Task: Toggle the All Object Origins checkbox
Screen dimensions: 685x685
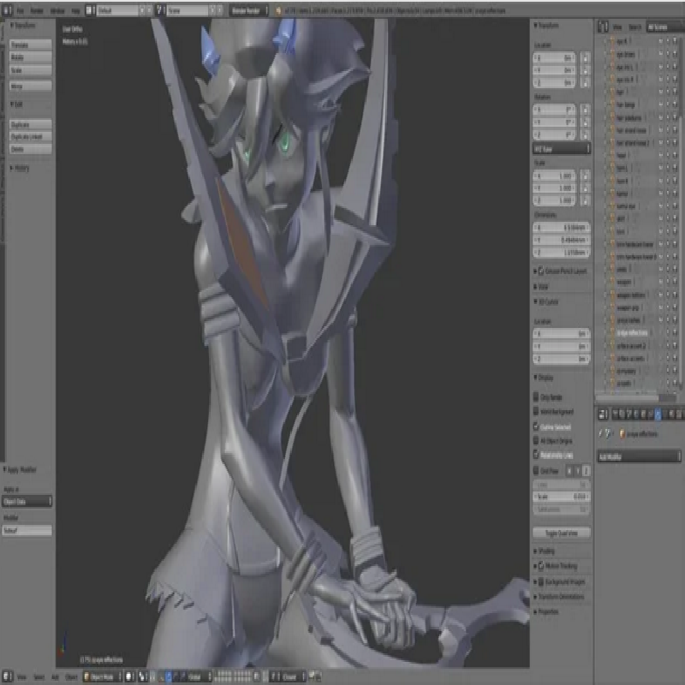Action: 536,440
